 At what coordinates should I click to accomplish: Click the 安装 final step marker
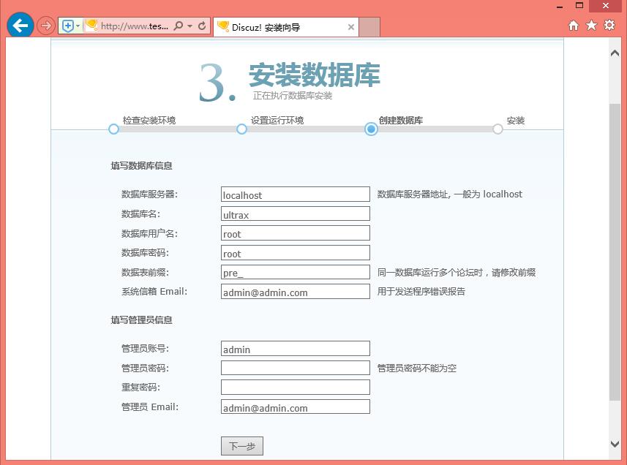coord(498,129)
